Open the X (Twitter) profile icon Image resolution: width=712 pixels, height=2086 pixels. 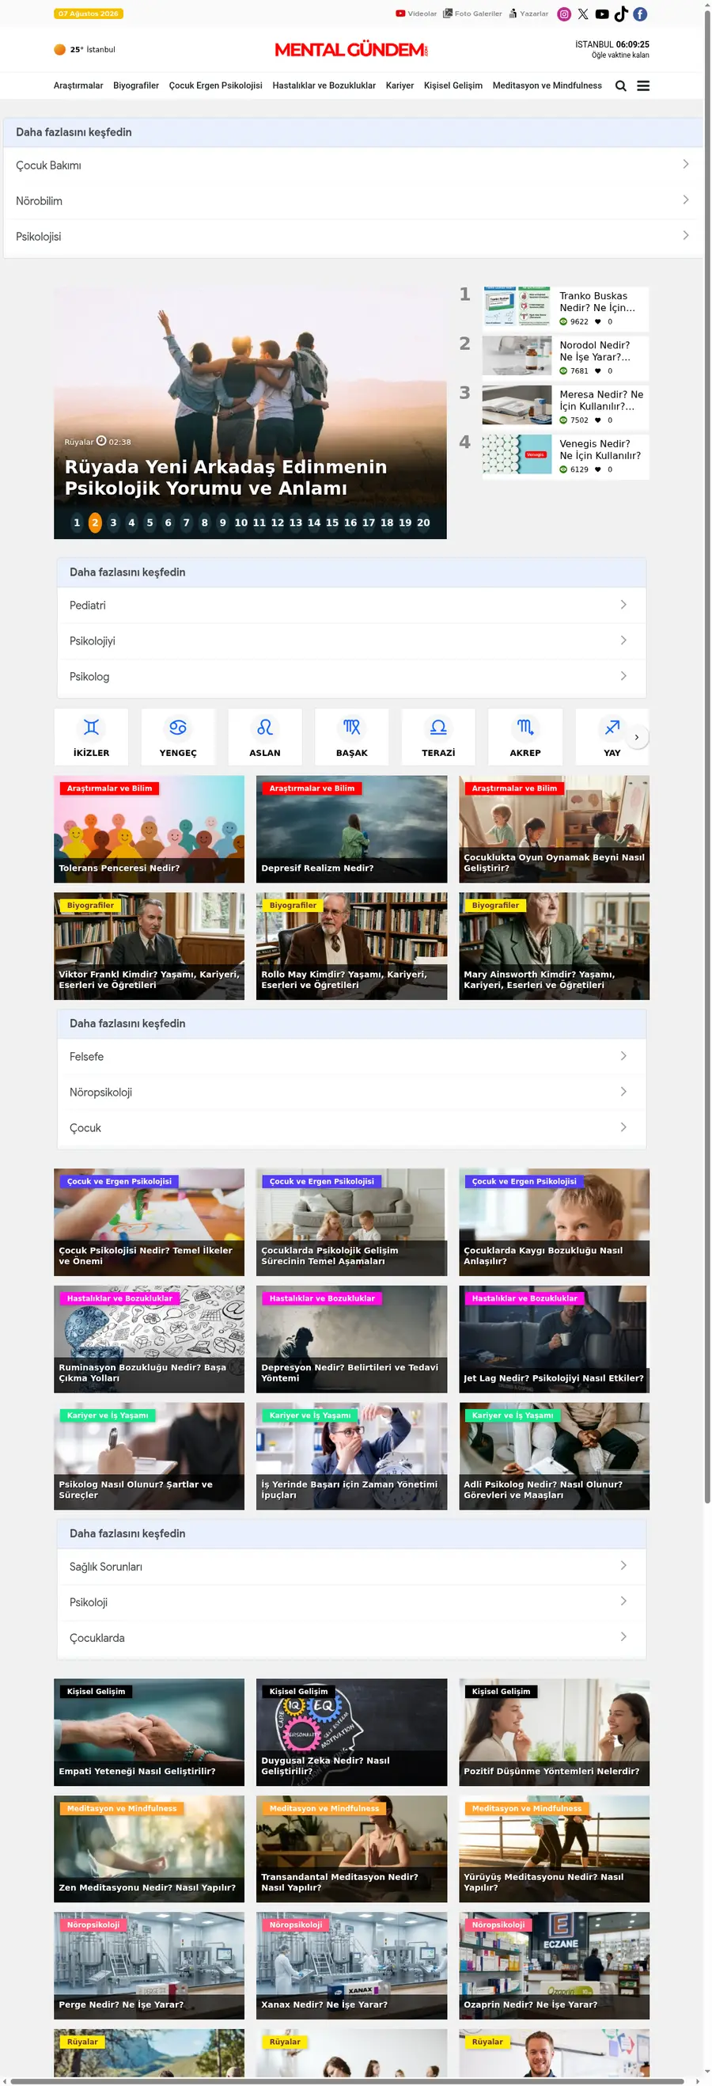tap(583, 13)
